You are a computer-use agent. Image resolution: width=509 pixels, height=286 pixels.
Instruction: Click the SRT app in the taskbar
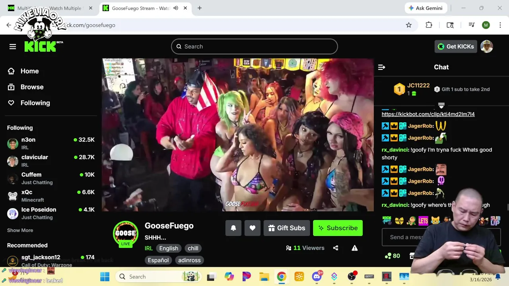pyautogui.click(x=369, y=277)
